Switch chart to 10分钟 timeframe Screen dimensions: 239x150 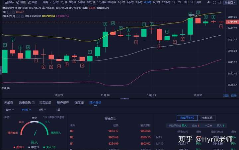point(91,2)
